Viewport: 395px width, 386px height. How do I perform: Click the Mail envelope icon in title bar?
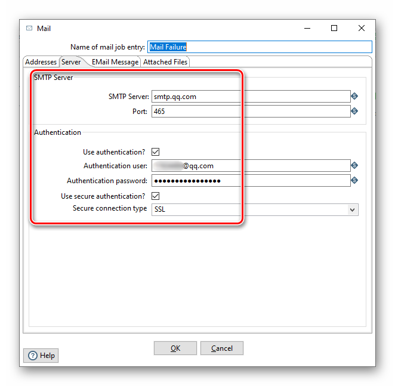(29, 28)
